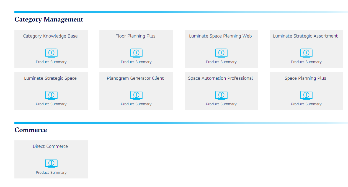Image resolution: width=348 pixels, height=187 pixels.
Task: Click the Category Management section heading
Action: click(49, 19)
